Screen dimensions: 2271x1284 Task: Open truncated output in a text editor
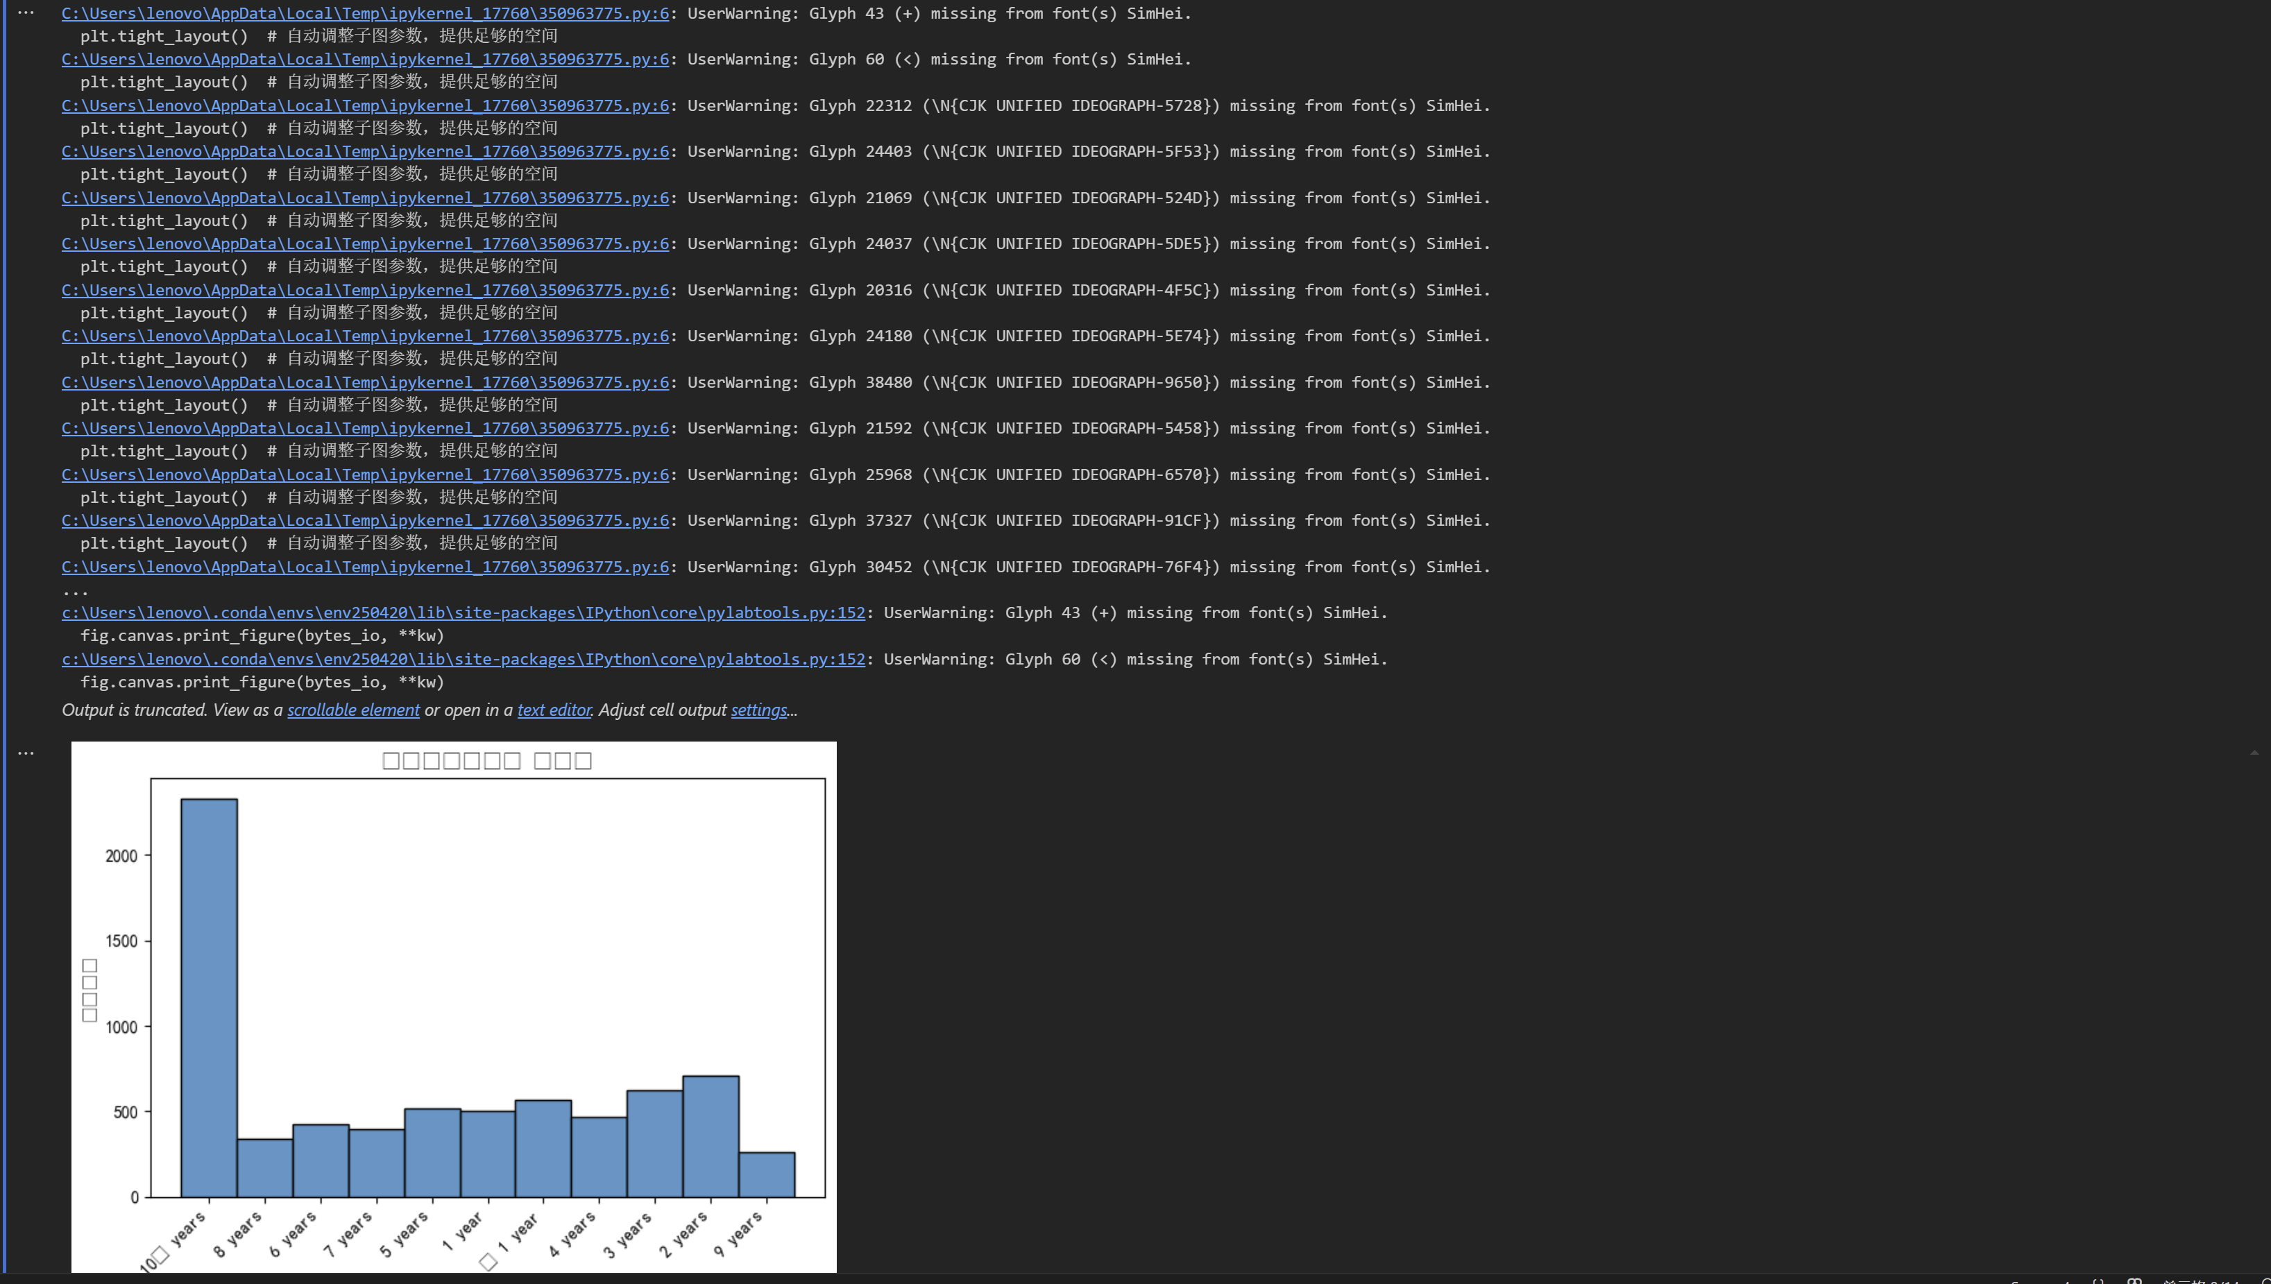554,711
